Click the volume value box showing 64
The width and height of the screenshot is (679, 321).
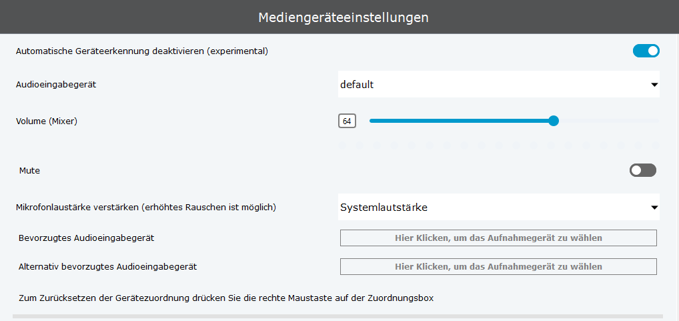pyautogui.click(x=347, y=121)
